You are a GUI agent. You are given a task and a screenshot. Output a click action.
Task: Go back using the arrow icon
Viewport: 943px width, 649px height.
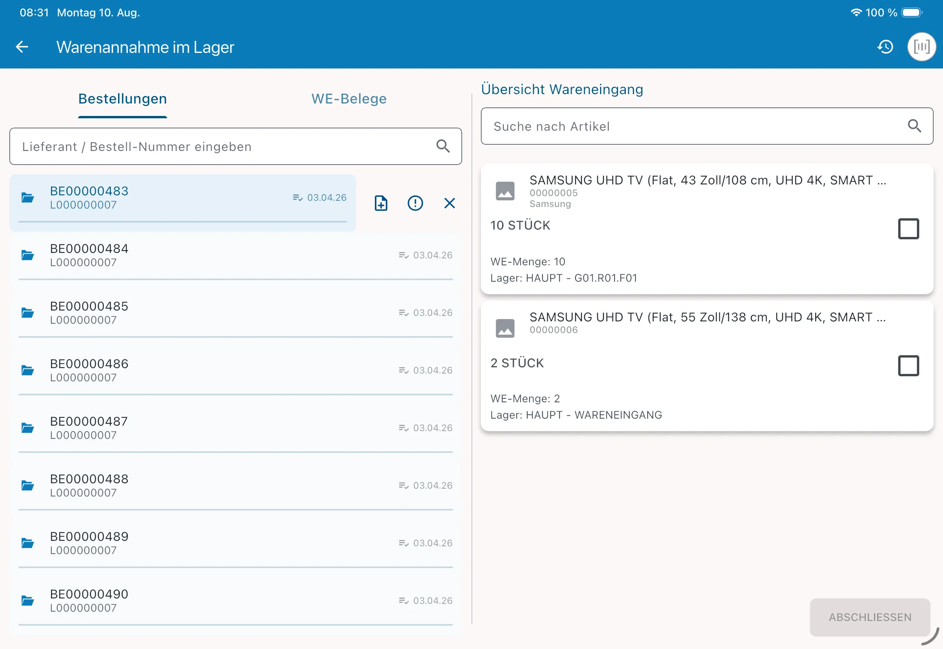pyautogui.click(x=22, y=47)
